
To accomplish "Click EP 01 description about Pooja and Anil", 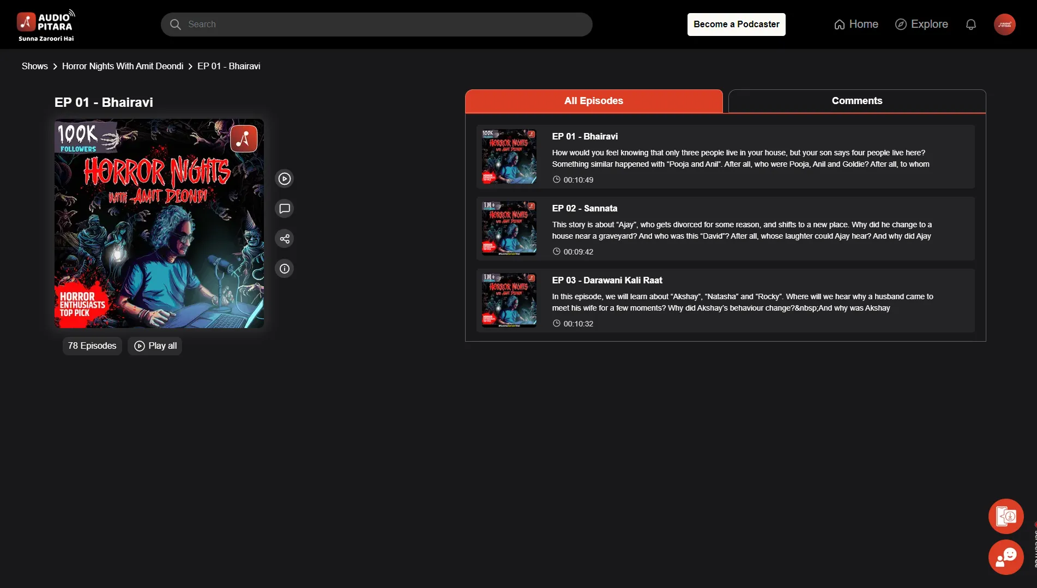I will [740, 159].
